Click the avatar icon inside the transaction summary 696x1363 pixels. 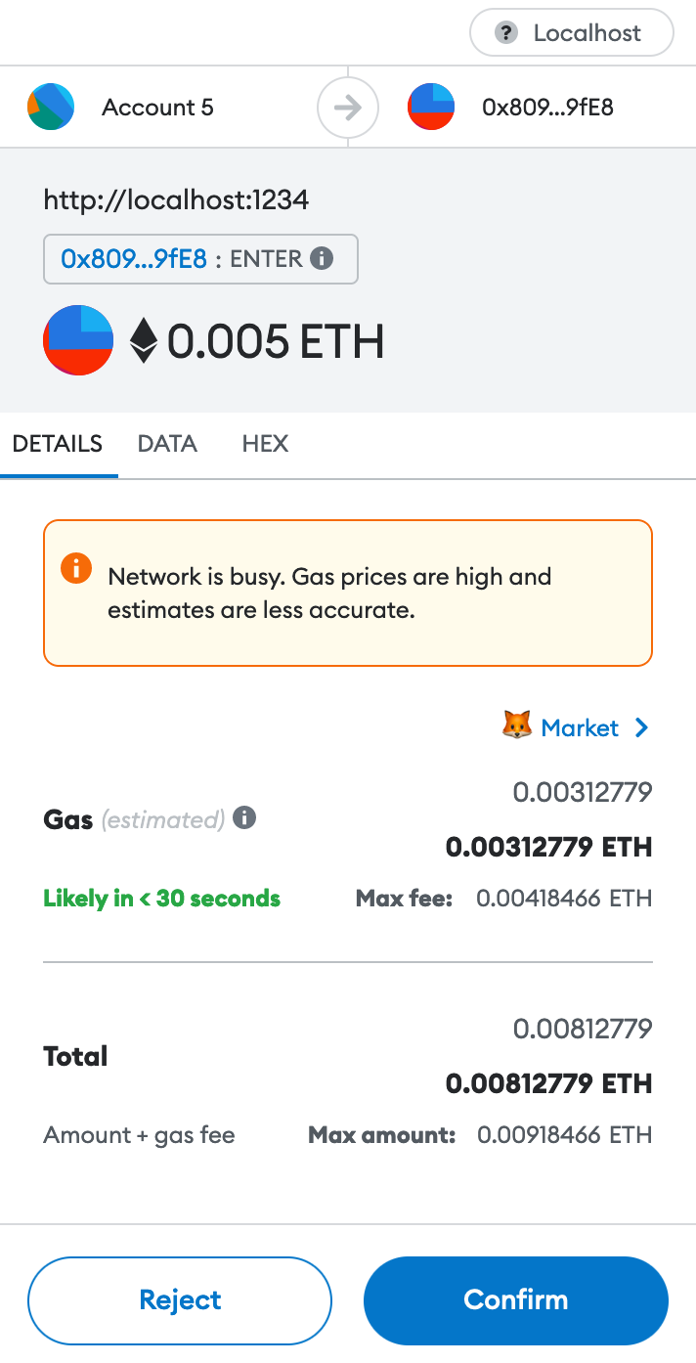[x=77, y=340]
